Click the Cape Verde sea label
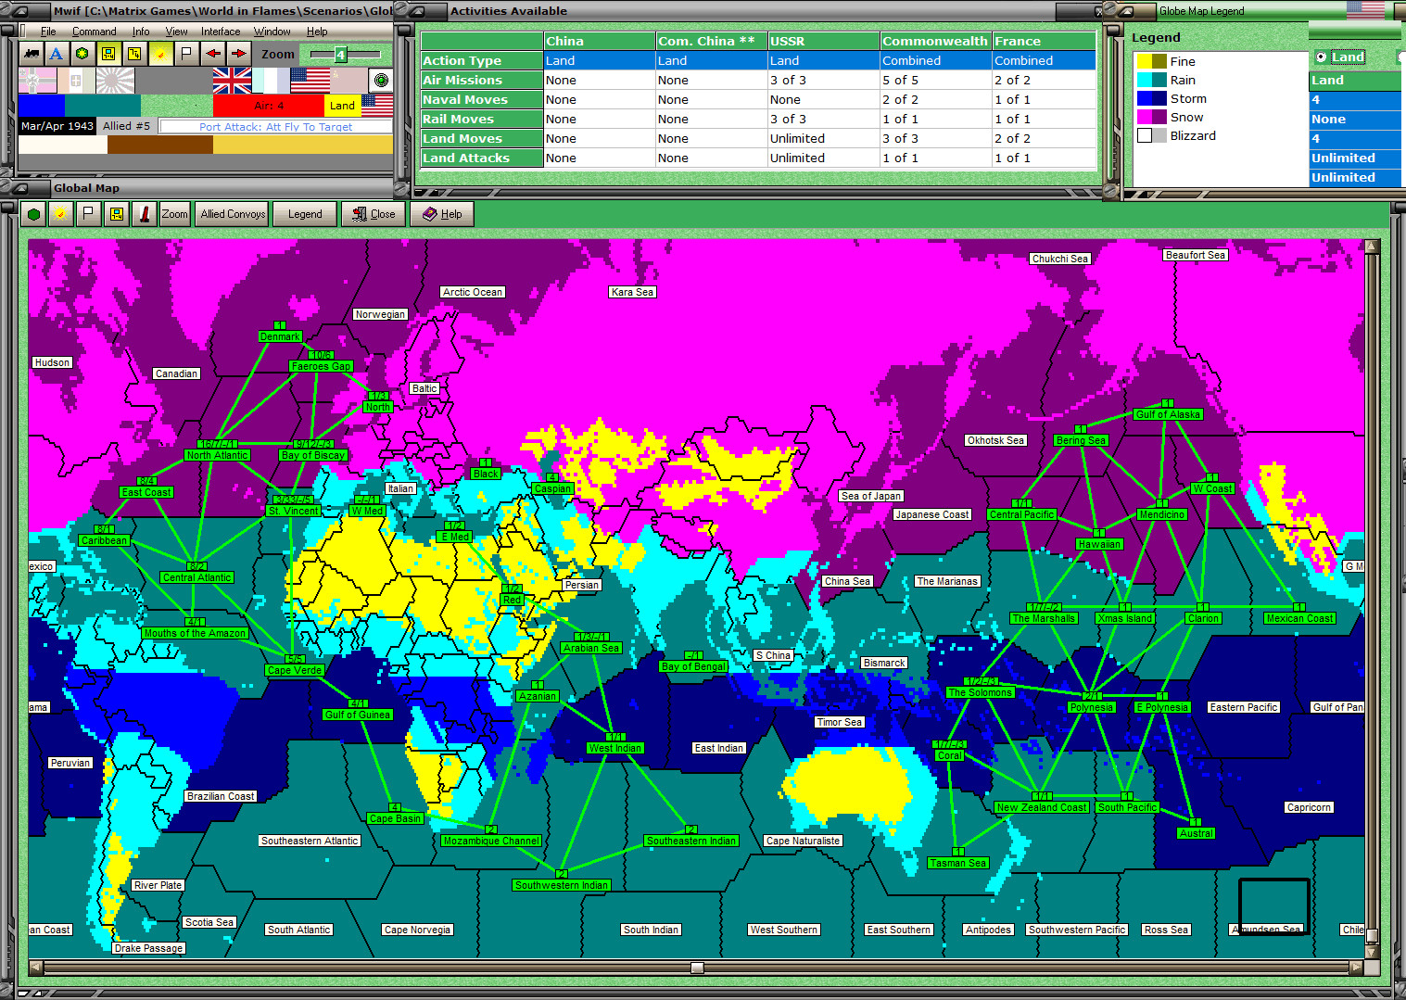This screenshot has height=1000, width=1406. 295,670
